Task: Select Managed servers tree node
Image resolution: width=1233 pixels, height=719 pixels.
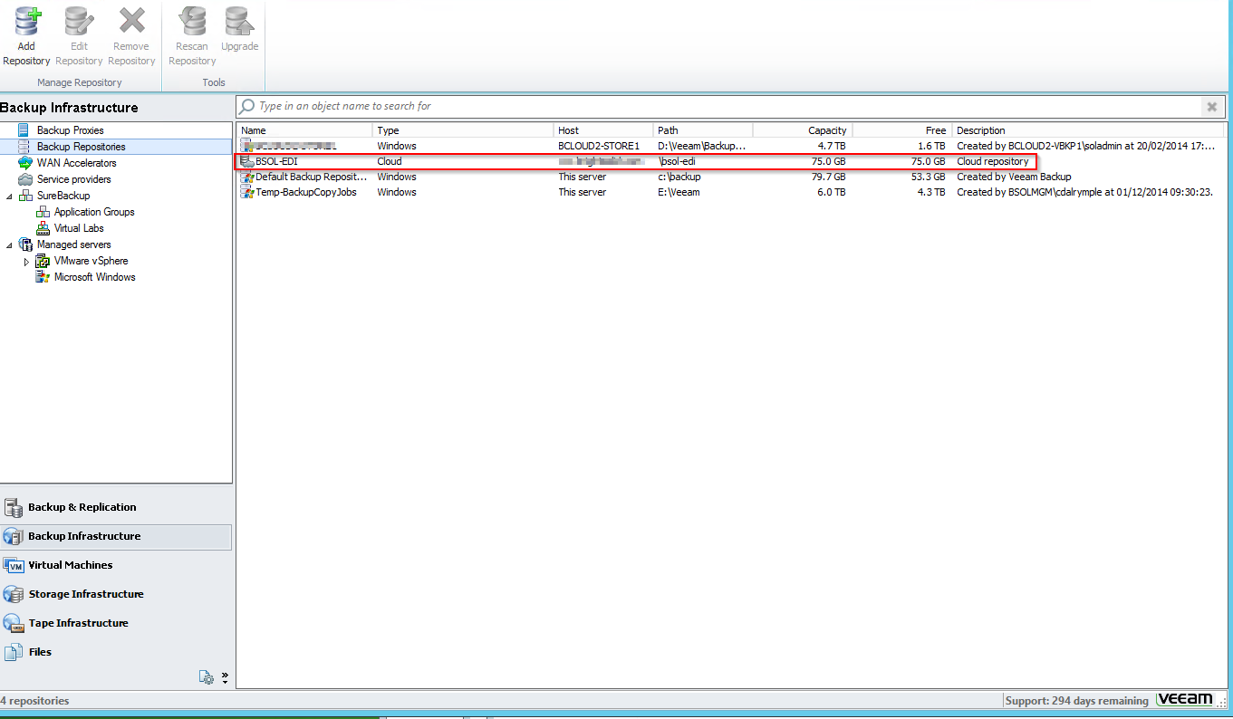Action: click(73, 244)
